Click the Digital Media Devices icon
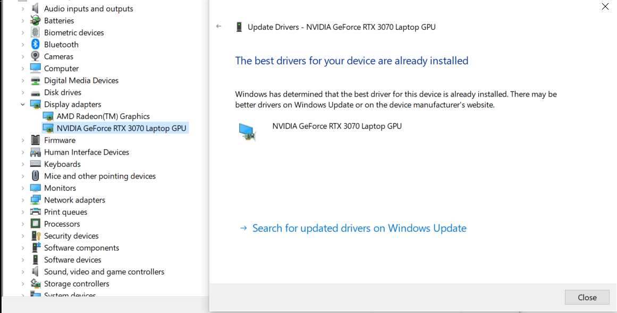Image resolution: width=617 pixels, height=313 pixels. tap(36, 80)
